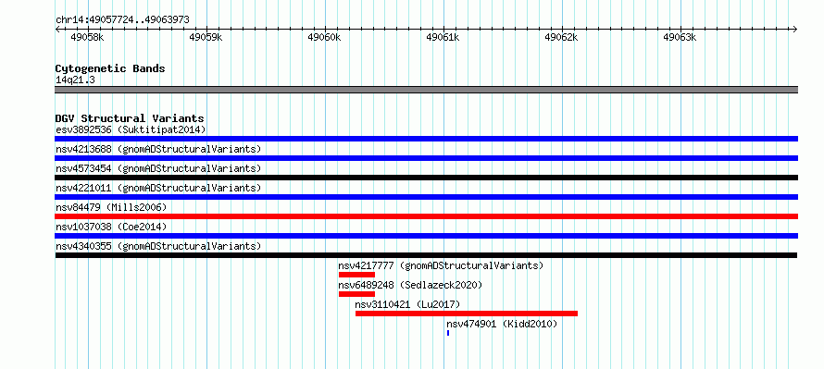Click the 49063k ruler label
824x369 pixels.
680,37
